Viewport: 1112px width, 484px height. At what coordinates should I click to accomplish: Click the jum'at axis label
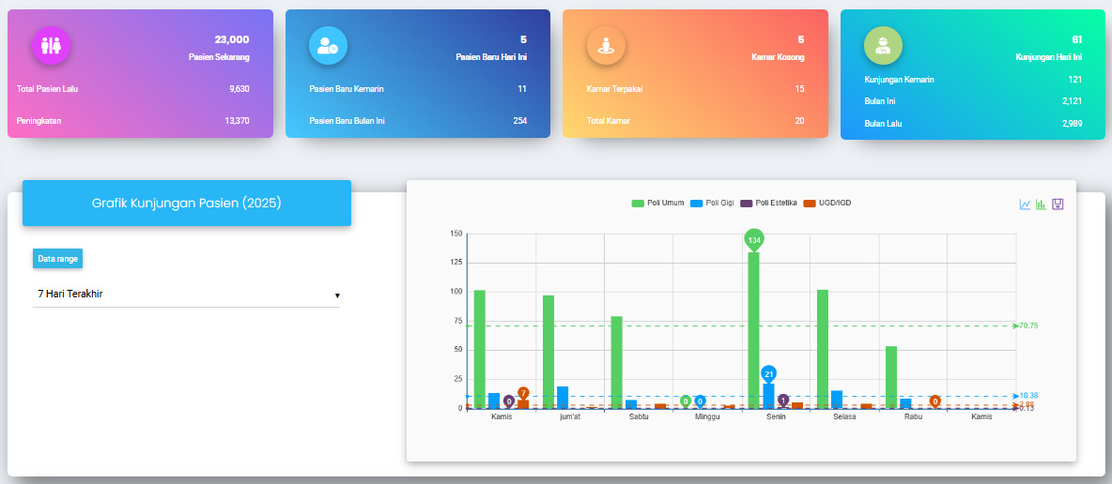[570, 416]
